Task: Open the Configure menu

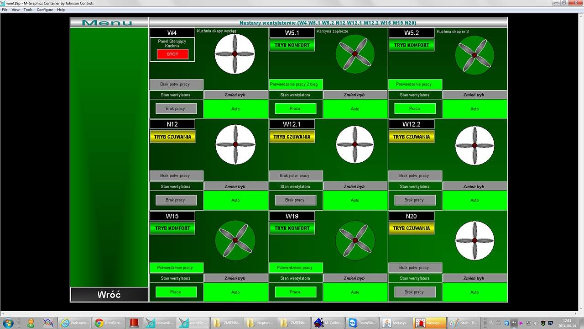Action: coord(45,10)
